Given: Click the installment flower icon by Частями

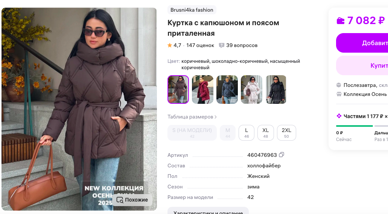Looking at the screenshot, I should tap(339, 116).
